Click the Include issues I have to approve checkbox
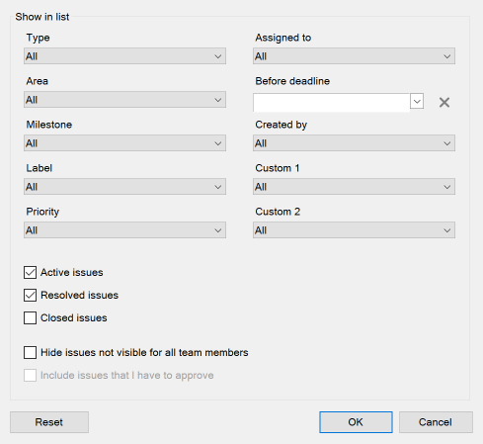 [30, 375]
